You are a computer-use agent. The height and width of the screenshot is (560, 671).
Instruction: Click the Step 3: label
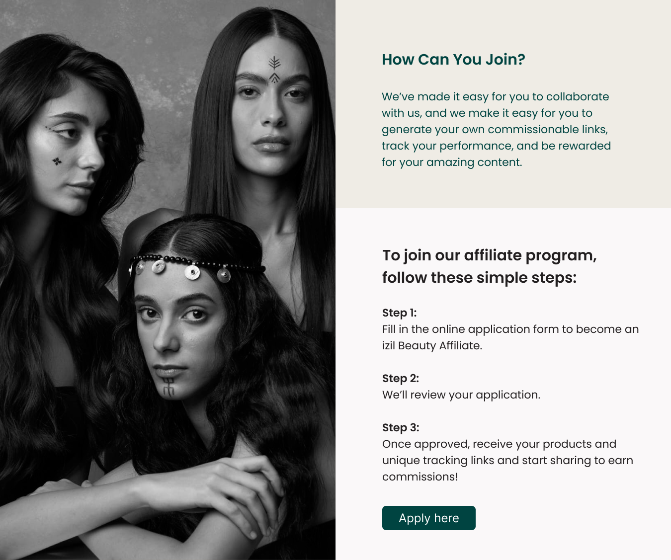pyautogui.click(x=401, y=427)
